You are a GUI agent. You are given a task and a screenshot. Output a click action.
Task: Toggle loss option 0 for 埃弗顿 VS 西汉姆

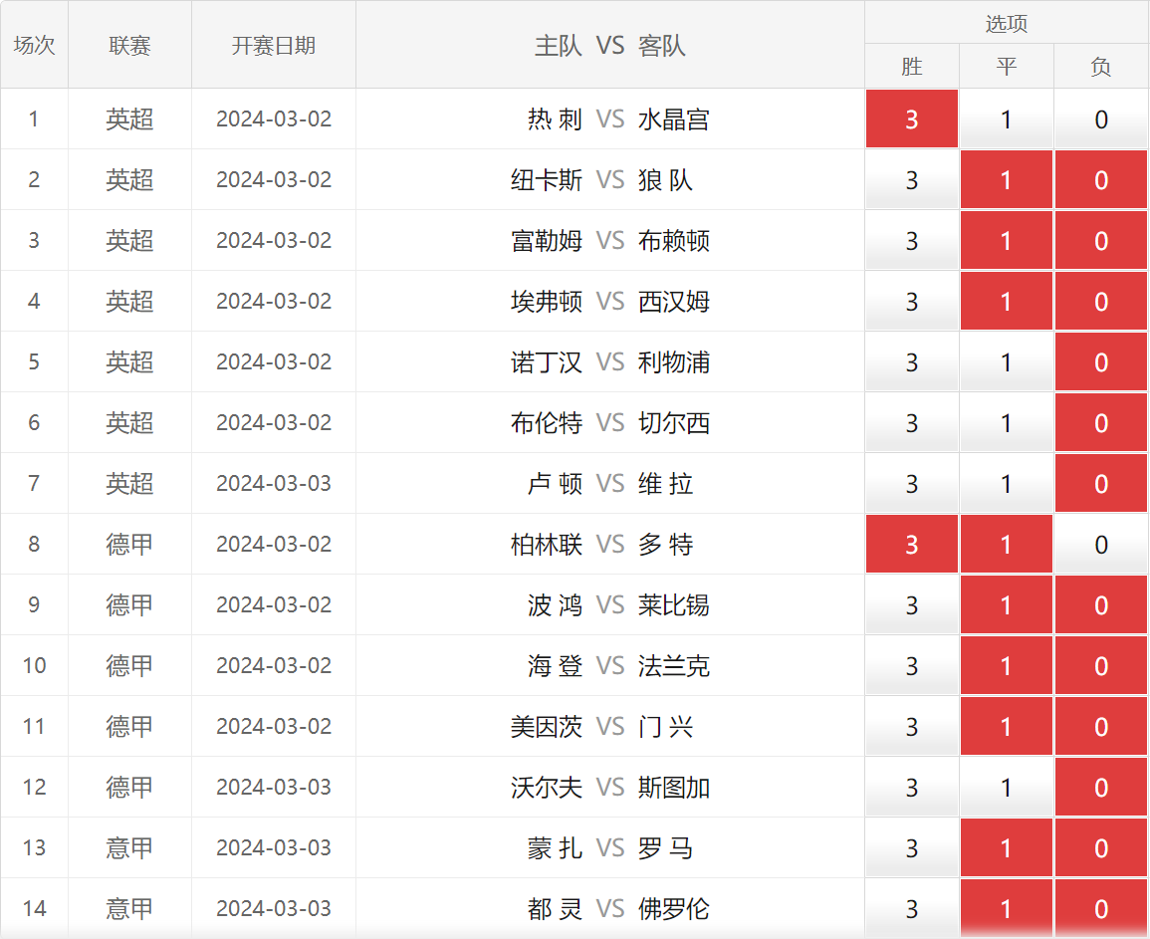(x=1101, y=302)
